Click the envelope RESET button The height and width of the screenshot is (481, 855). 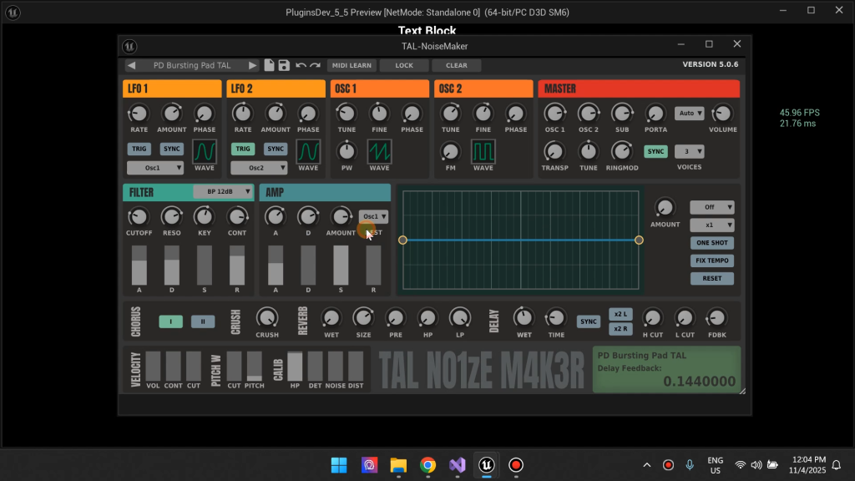click(711, 278)
